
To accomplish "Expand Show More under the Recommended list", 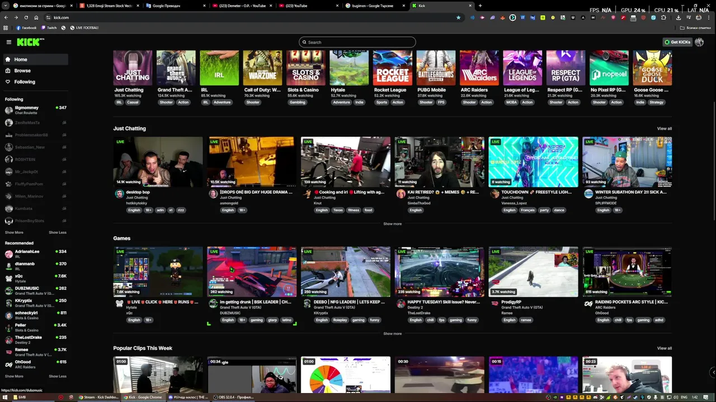I will point(14,376).
